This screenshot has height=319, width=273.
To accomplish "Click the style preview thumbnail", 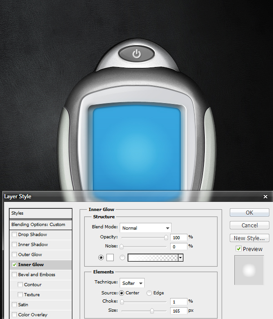I will pos(249,270).
